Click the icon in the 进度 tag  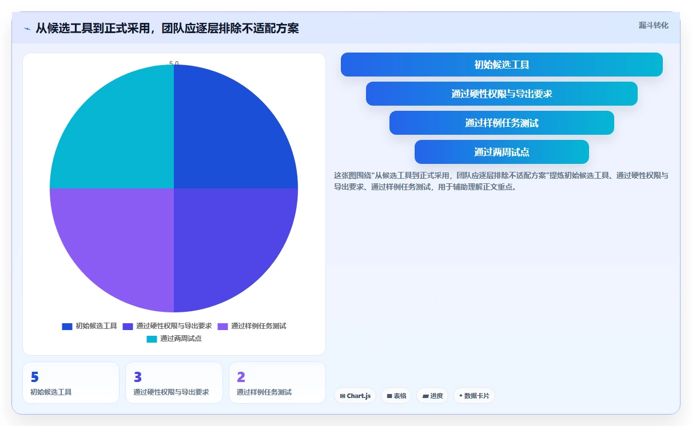tap(425, 396)
